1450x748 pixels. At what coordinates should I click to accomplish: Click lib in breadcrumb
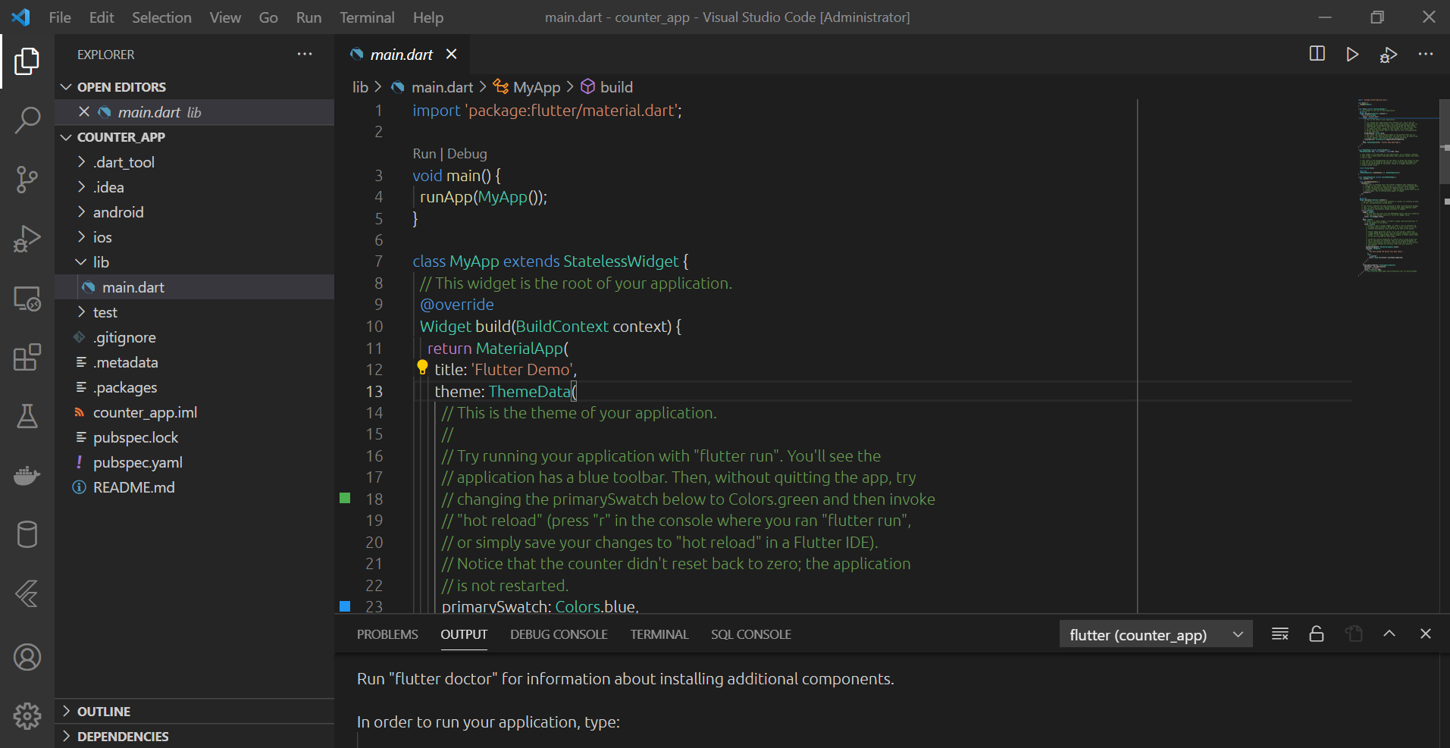click(x=360, y=87)
